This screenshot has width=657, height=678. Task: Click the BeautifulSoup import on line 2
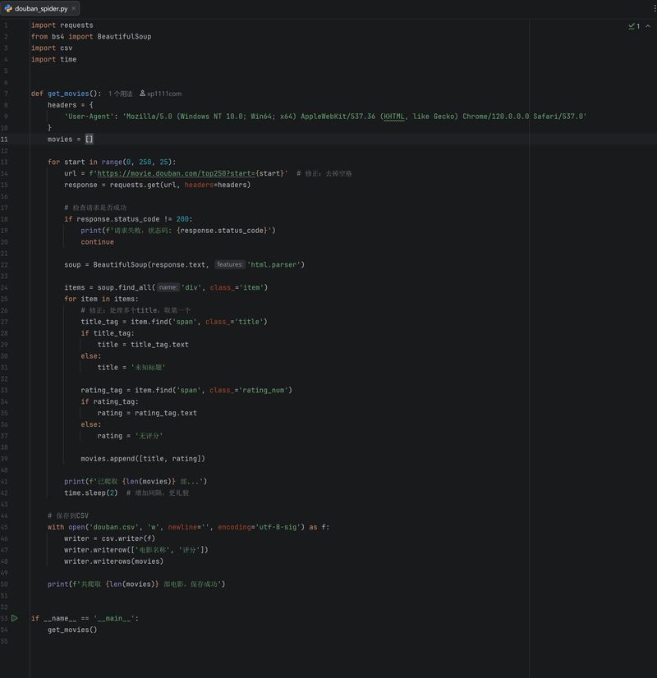point(124,36)
